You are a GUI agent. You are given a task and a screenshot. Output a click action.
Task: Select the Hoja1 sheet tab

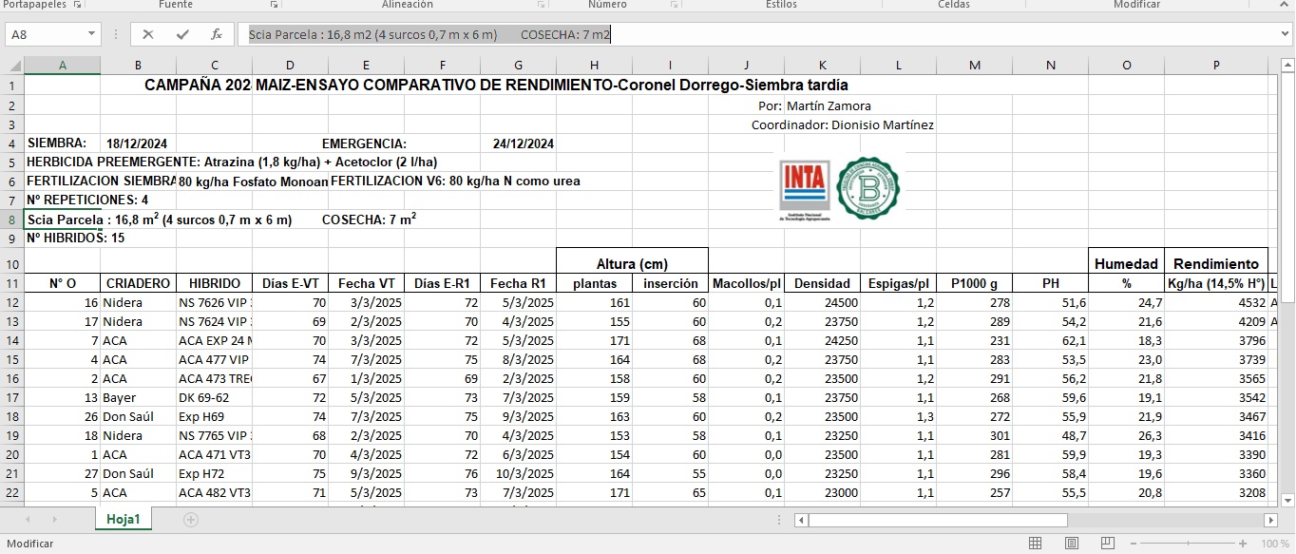(124, 519)
